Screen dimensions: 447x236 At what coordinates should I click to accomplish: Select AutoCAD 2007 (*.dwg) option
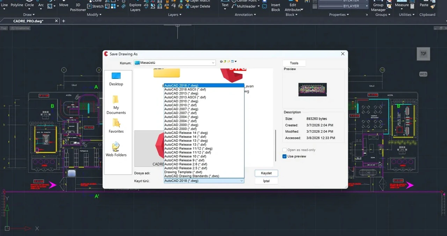[x=204, y=109]
